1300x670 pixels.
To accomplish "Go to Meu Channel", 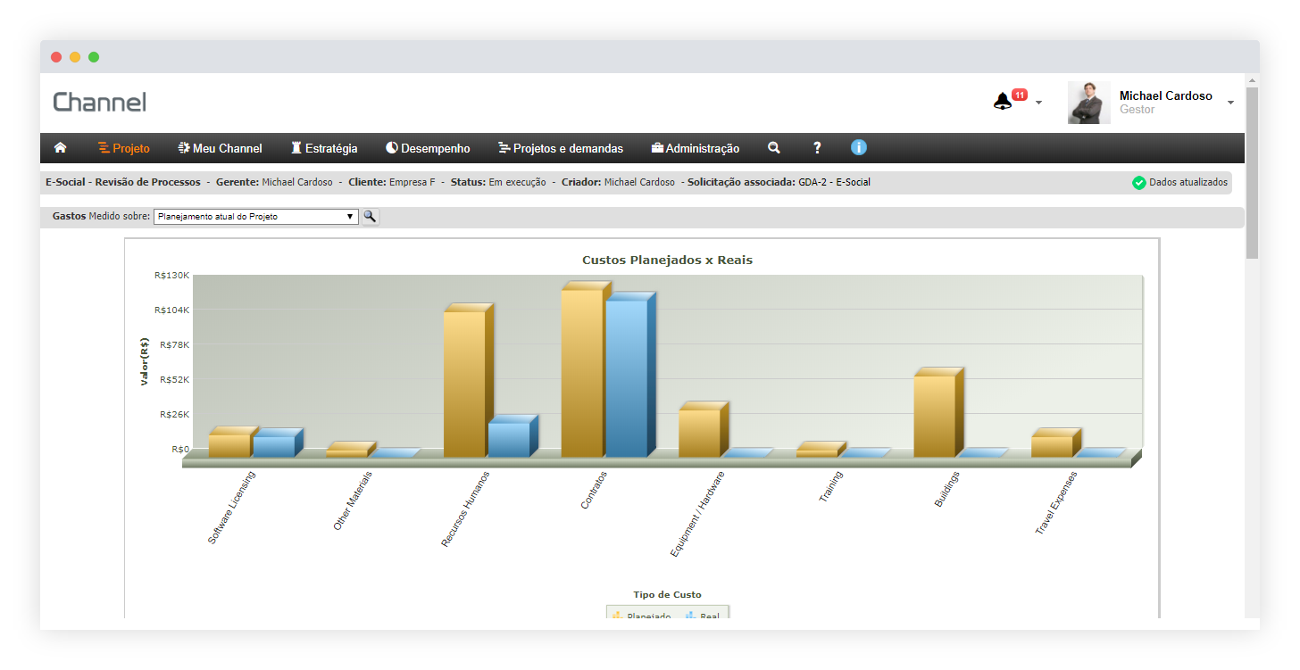I will [221, 148].
